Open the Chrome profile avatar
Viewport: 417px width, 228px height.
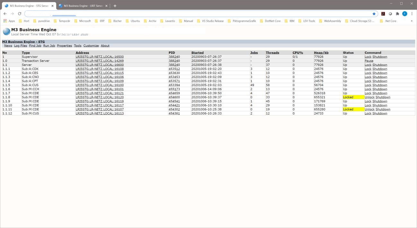tap(404, 14)
